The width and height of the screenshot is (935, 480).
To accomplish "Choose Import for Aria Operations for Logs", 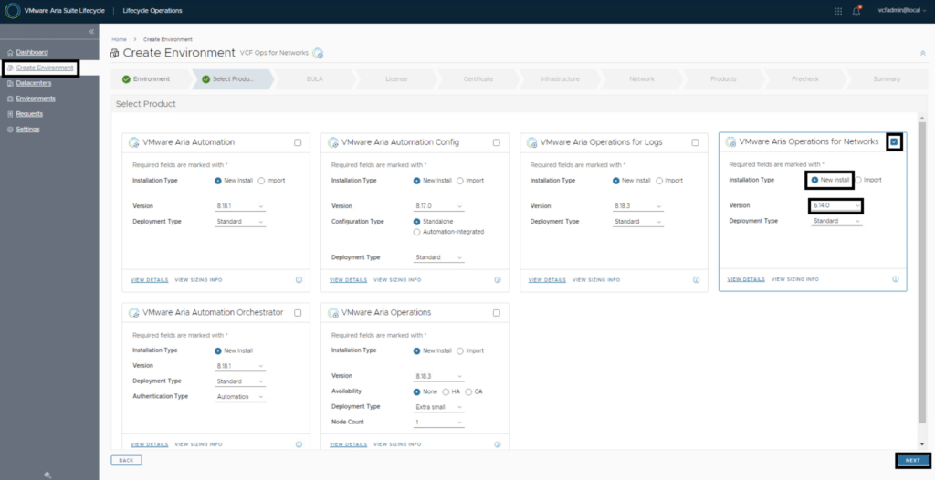I will point(659,181).
